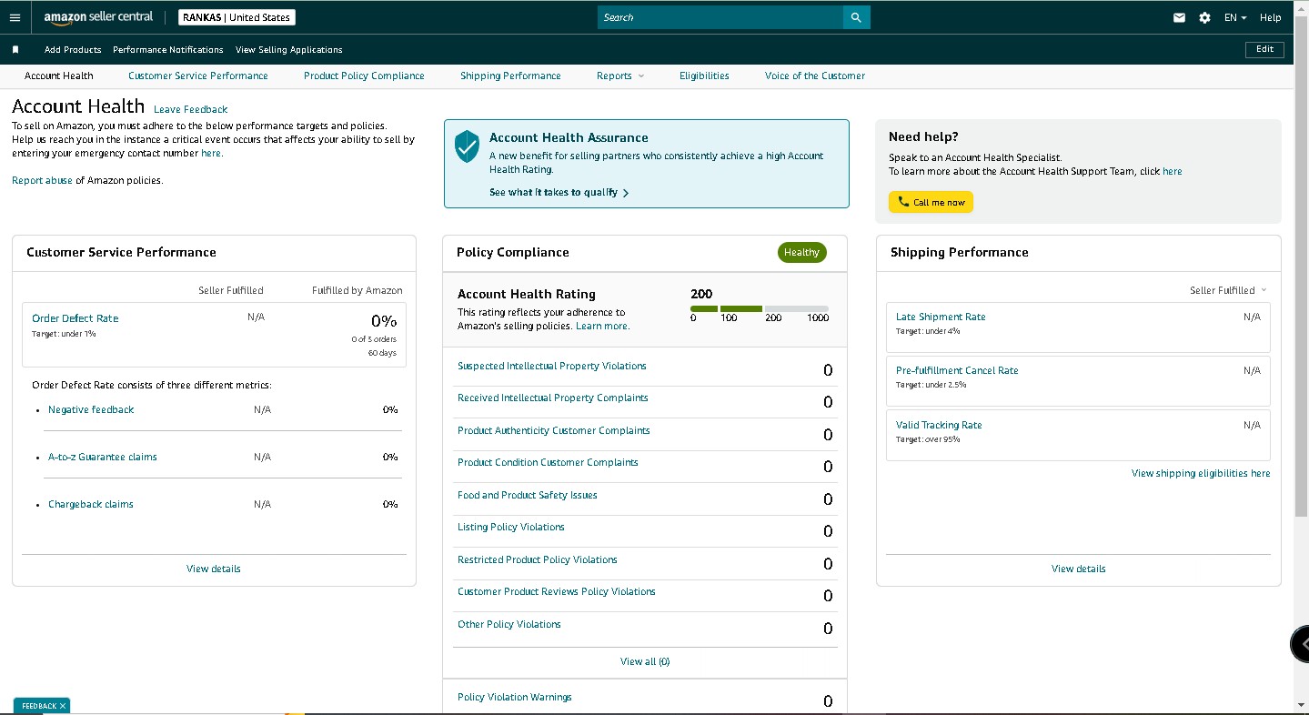Click Account Health Support Team here link
The image size is (1309, 715).
tap(1173, 171)
